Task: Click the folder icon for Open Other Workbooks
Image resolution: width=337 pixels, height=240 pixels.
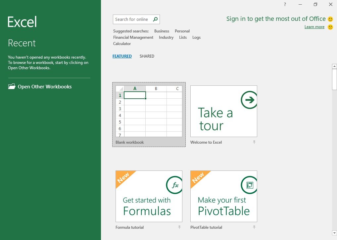Action: [x=12, y=87]
